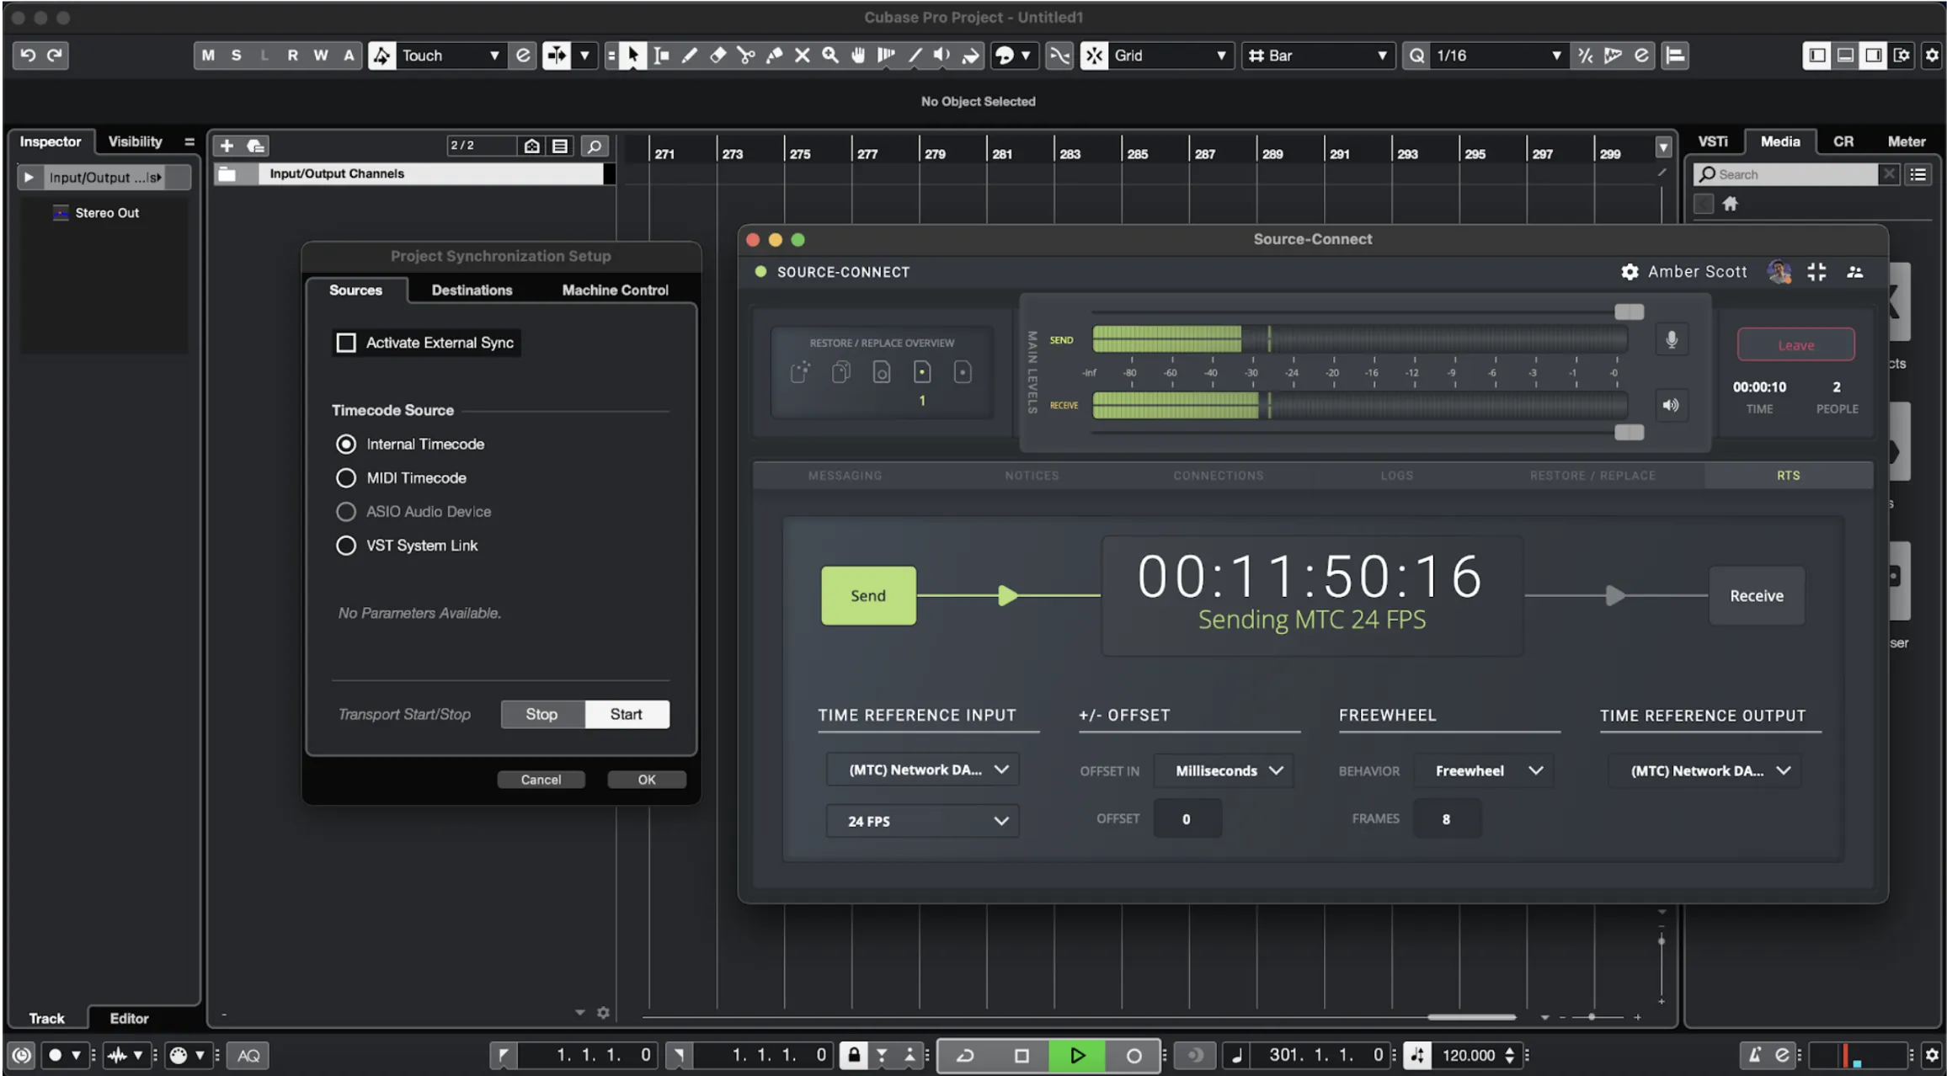This screenshot has height=1076, width=1947.
Task: Open the Connections tab in Source-Connect
Action: point(1218,476)
